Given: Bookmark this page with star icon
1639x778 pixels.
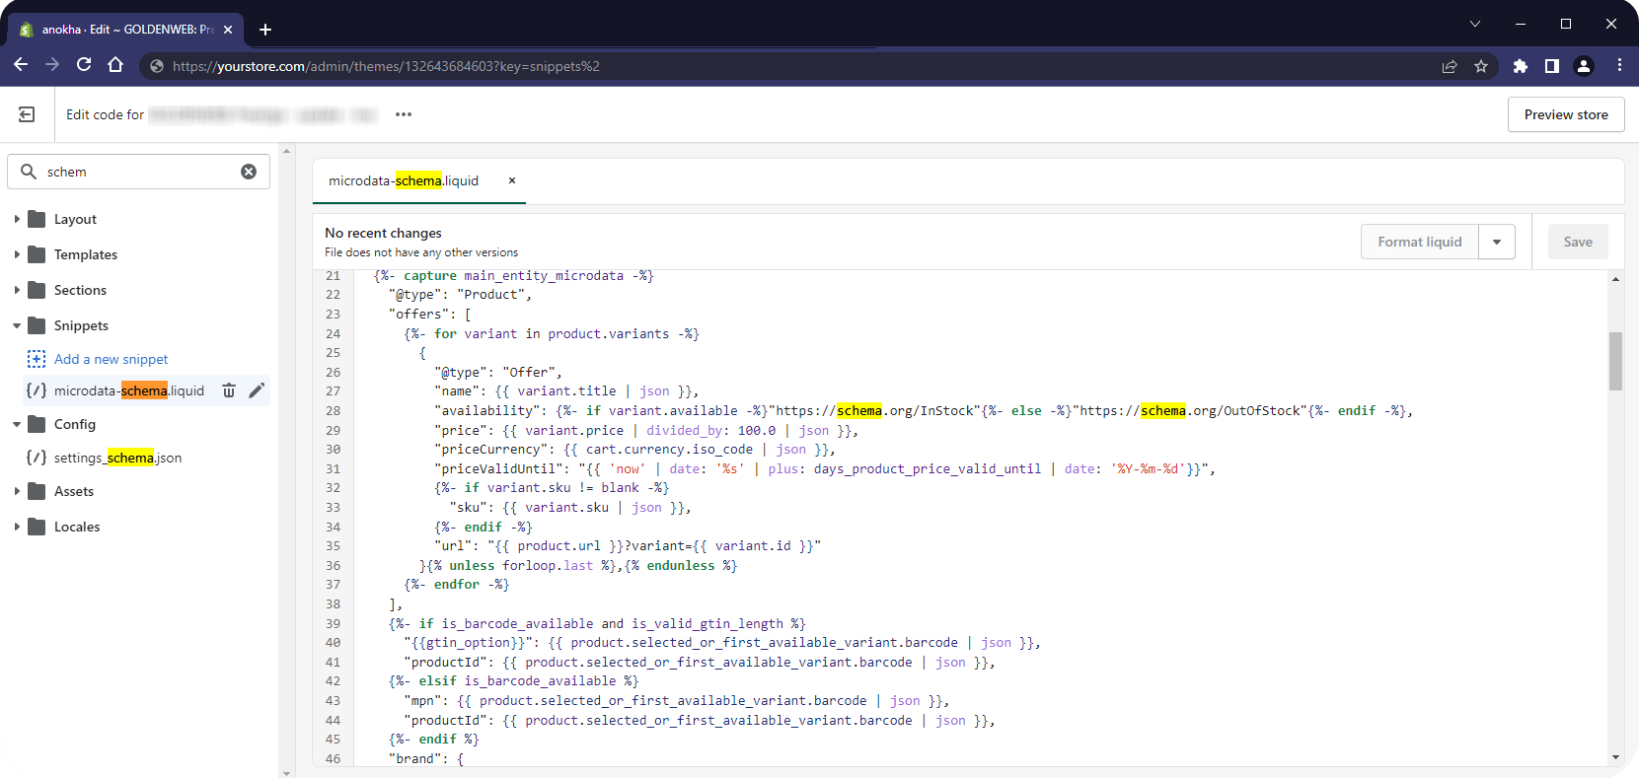Looking at the screenshot, I should point(1481,66).
